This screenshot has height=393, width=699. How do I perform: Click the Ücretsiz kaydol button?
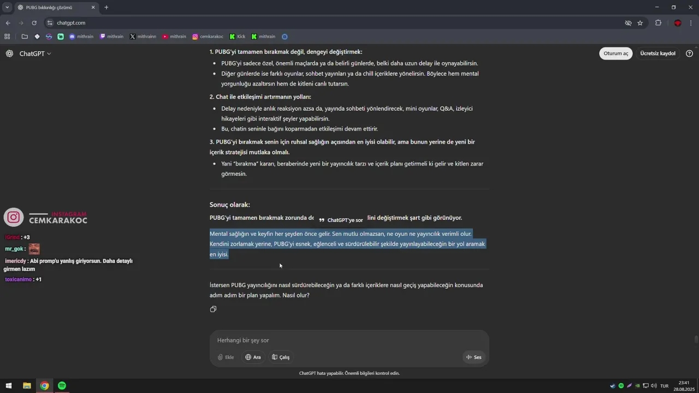[657, 53]
